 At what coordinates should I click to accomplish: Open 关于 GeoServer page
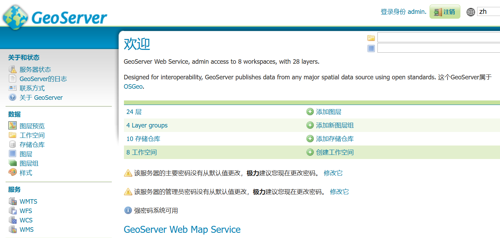41,97
